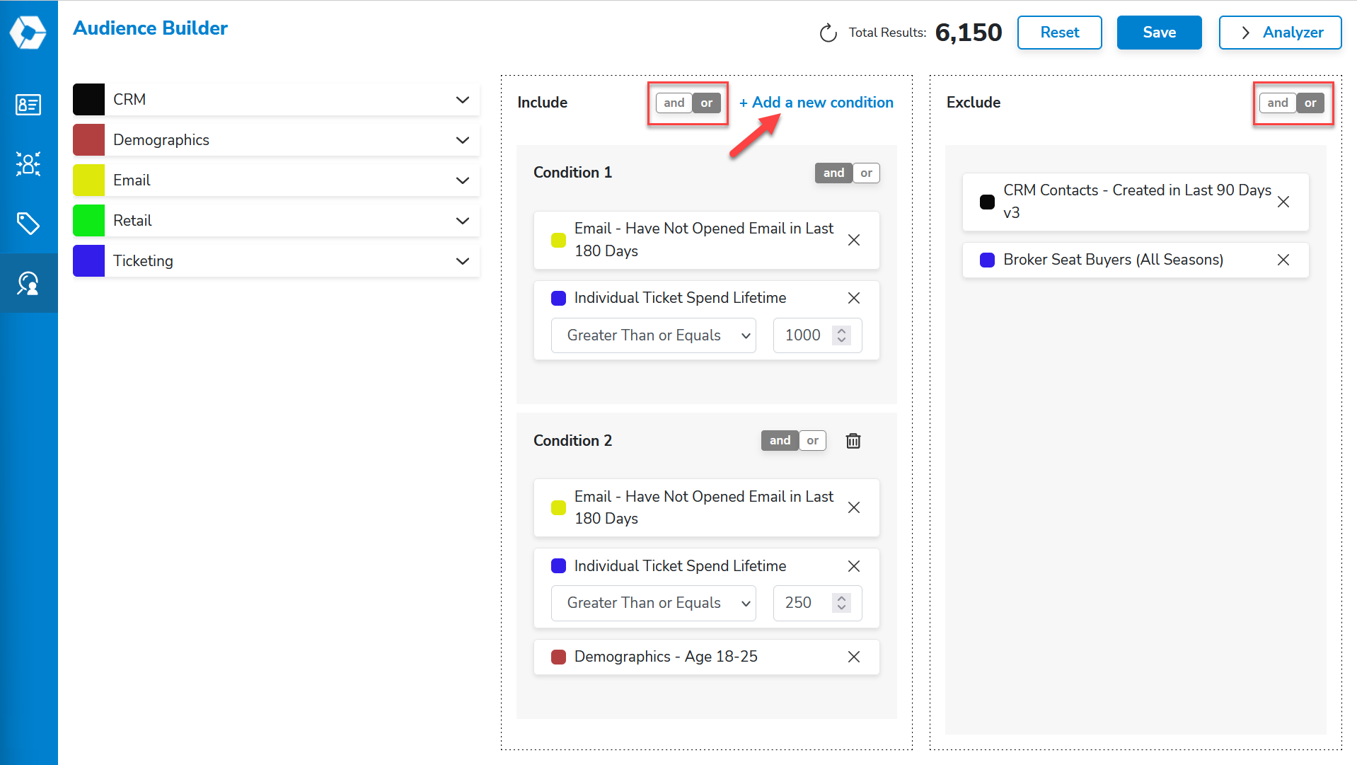Click the stepper arrows on 1000 field
The image size is (1357, 765).
pyautogui.click(x=841, y=335)
